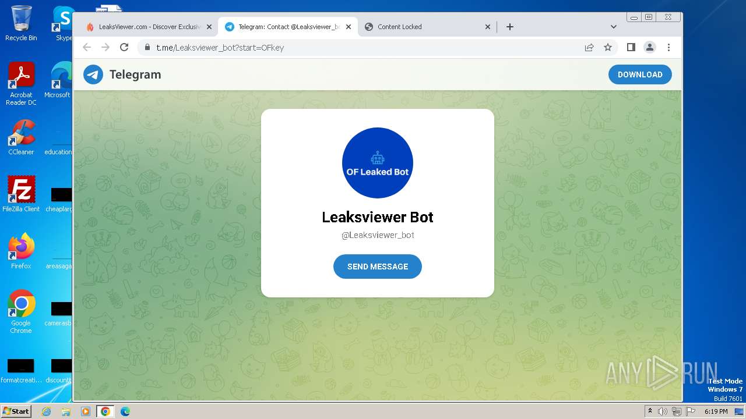Screen dimensions: 746x419
Task: Click the Telegram header wordmark
Action: tap(135, 74)
